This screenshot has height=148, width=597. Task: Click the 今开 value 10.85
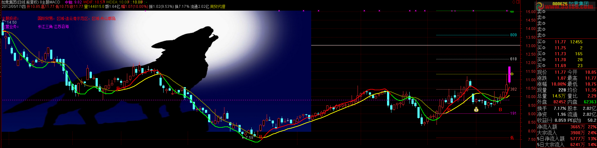[590, 72]
